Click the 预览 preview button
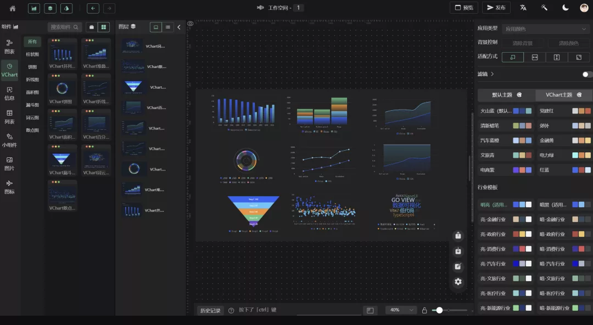593x325 pixels. 463,8
